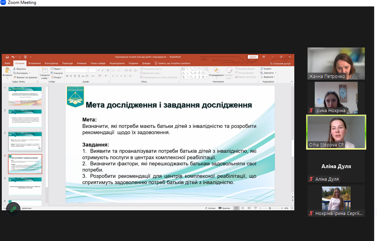Open the Анімація tab
This screenshot has height=241, width=377.
point(82,63)
